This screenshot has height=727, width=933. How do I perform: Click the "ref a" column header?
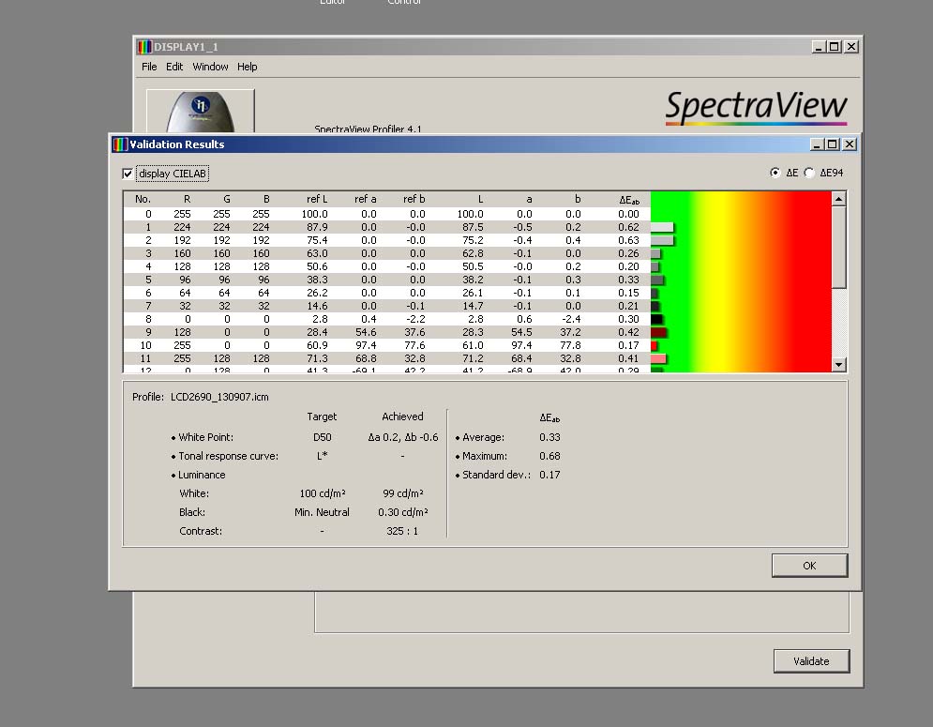point(366,199)
